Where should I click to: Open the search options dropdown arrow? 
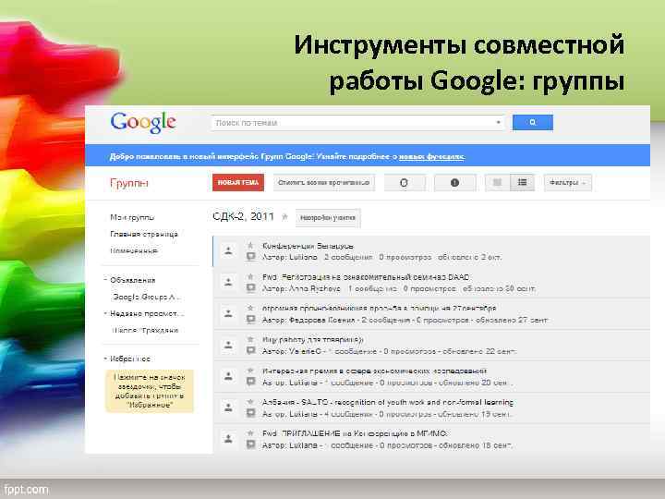499,123
